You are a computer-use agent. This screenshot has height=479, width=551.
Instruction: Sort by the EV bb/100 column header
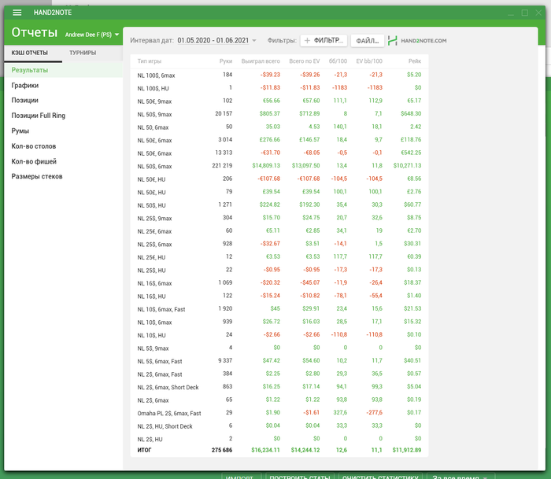(369, 61)
